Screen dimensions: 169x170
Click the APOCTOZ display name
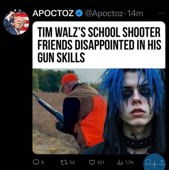click(x=53, y=13)
